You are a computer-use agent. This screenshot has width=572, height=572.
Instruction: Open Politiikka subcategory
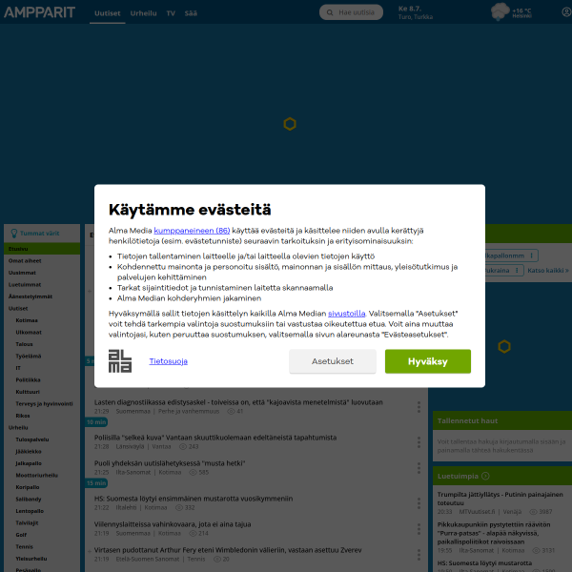pos(28,380)
